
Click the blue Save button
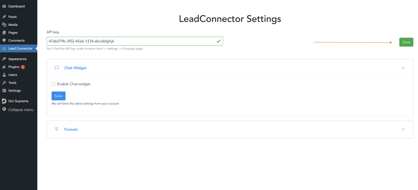(x=59, y=96)
